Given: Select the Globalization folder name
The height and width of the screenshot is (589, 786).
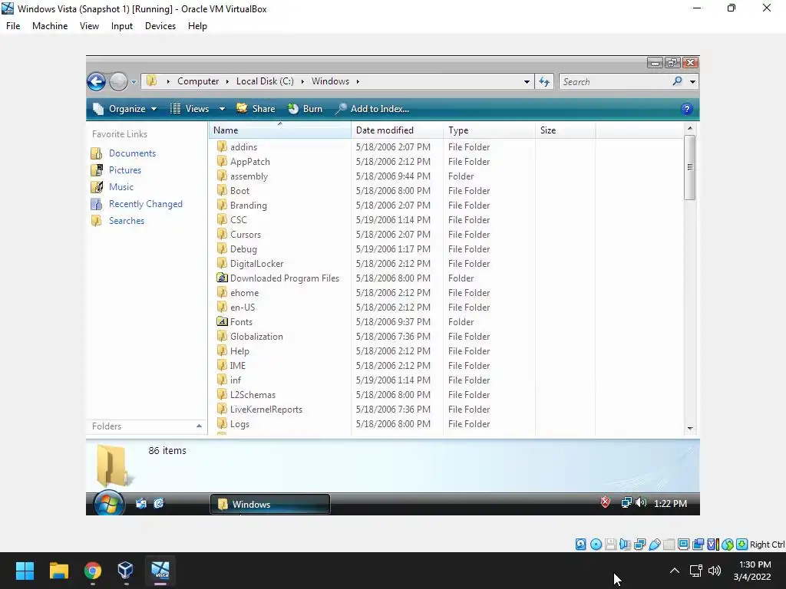Looking at the screenshot, I should [x=256, y=337].
